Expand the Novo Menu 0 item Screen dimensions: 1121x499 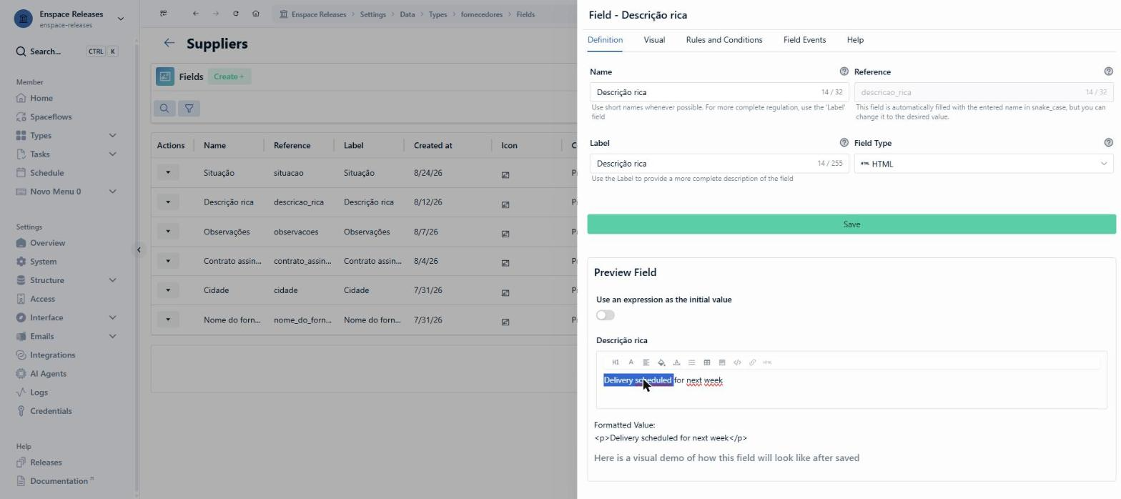click(66, 191)
